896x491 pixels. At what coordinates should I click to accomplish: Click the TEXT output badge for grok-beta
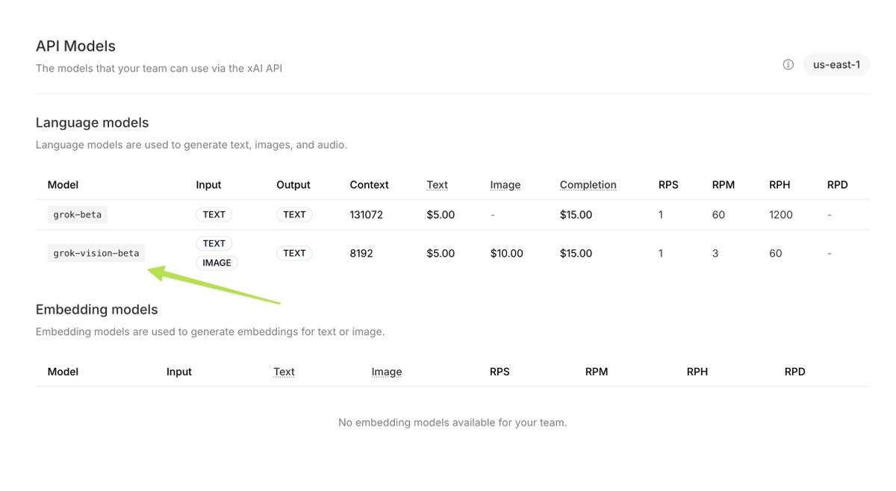coord(294,215)
